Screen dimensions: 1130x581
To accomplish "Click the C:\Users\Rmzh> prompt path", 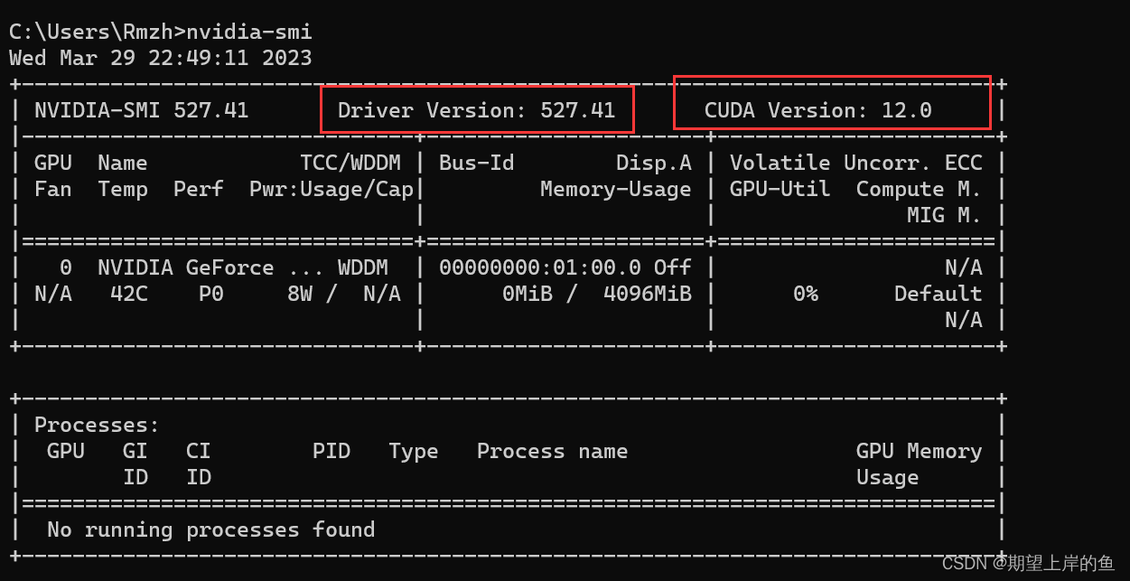I will coord(98,32).
